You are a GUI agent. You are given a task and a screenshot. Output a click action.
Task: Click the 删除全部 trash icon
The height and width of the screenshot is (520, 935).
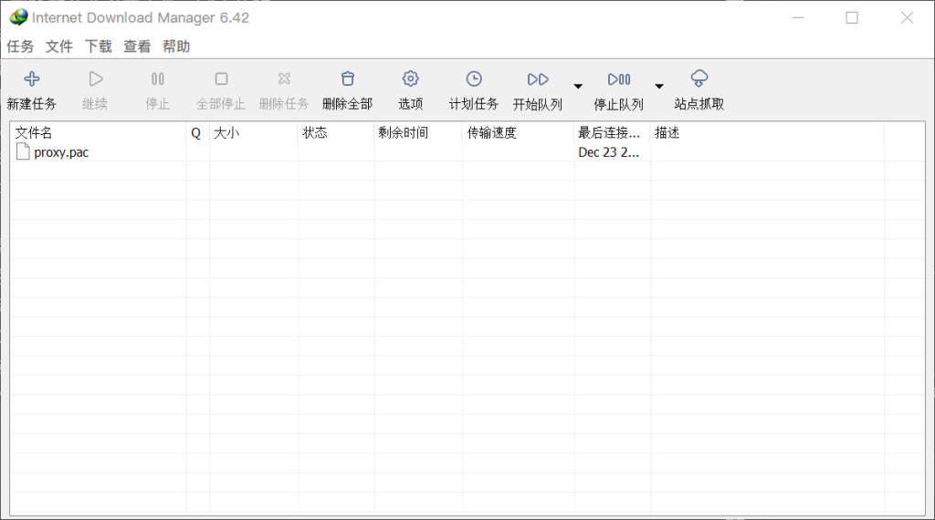click(x=347, y=79)
